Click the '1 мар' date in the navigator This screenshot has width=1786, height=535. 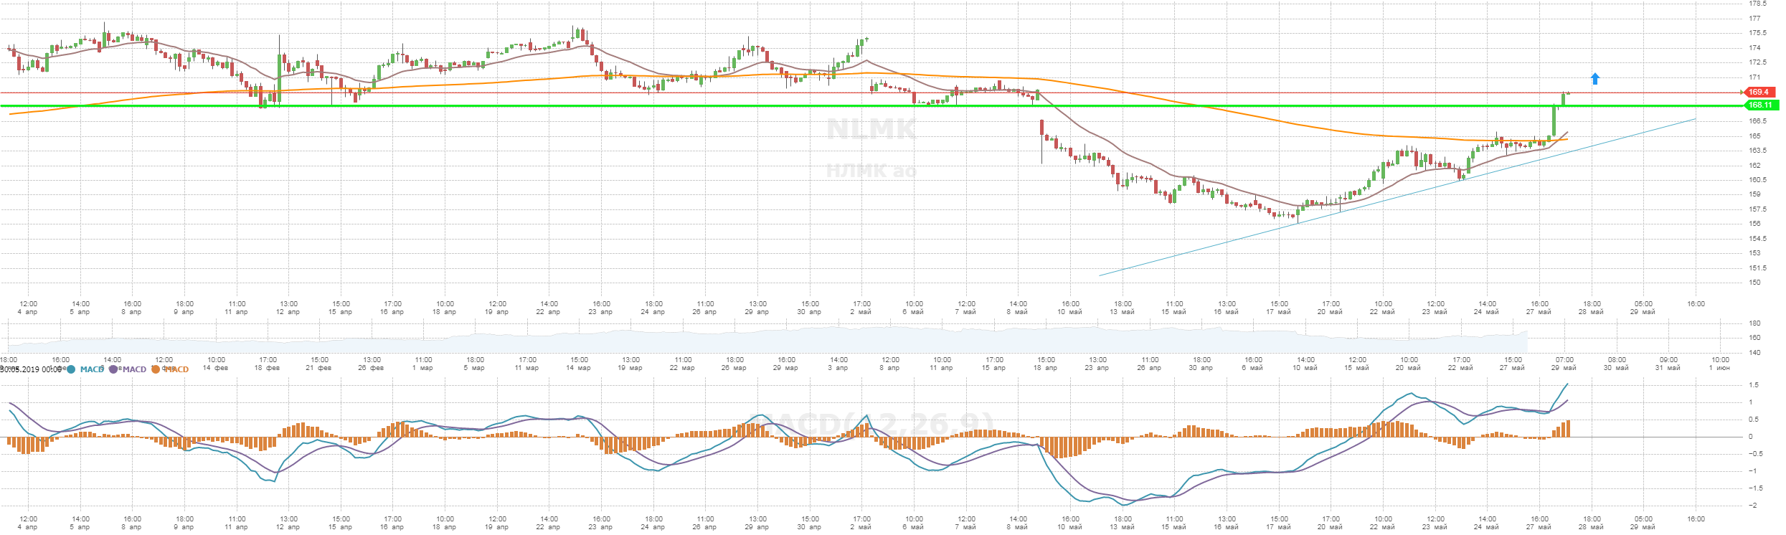[x=423, y=368]
